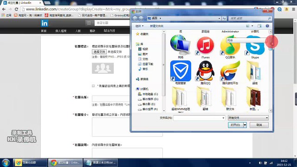The image size is (297, 167).
Task: Open the Windows Start orb
Action: pyautogui.click(x=6, y=163)
